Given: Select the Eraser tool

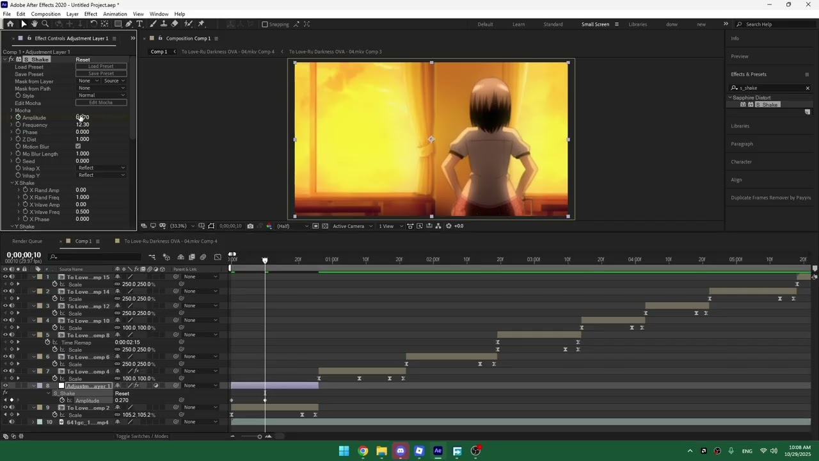Looking at the screenshot, I should coord(175,24).
